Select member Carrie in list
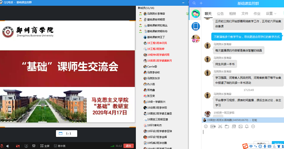 pyautogui.click(x=152, y=67)
